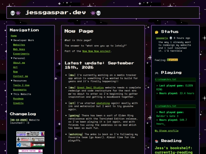Click the 'artistic' feeling badge
The height and width of the screenshot is (154, 206).
click(x=172, y=60)
